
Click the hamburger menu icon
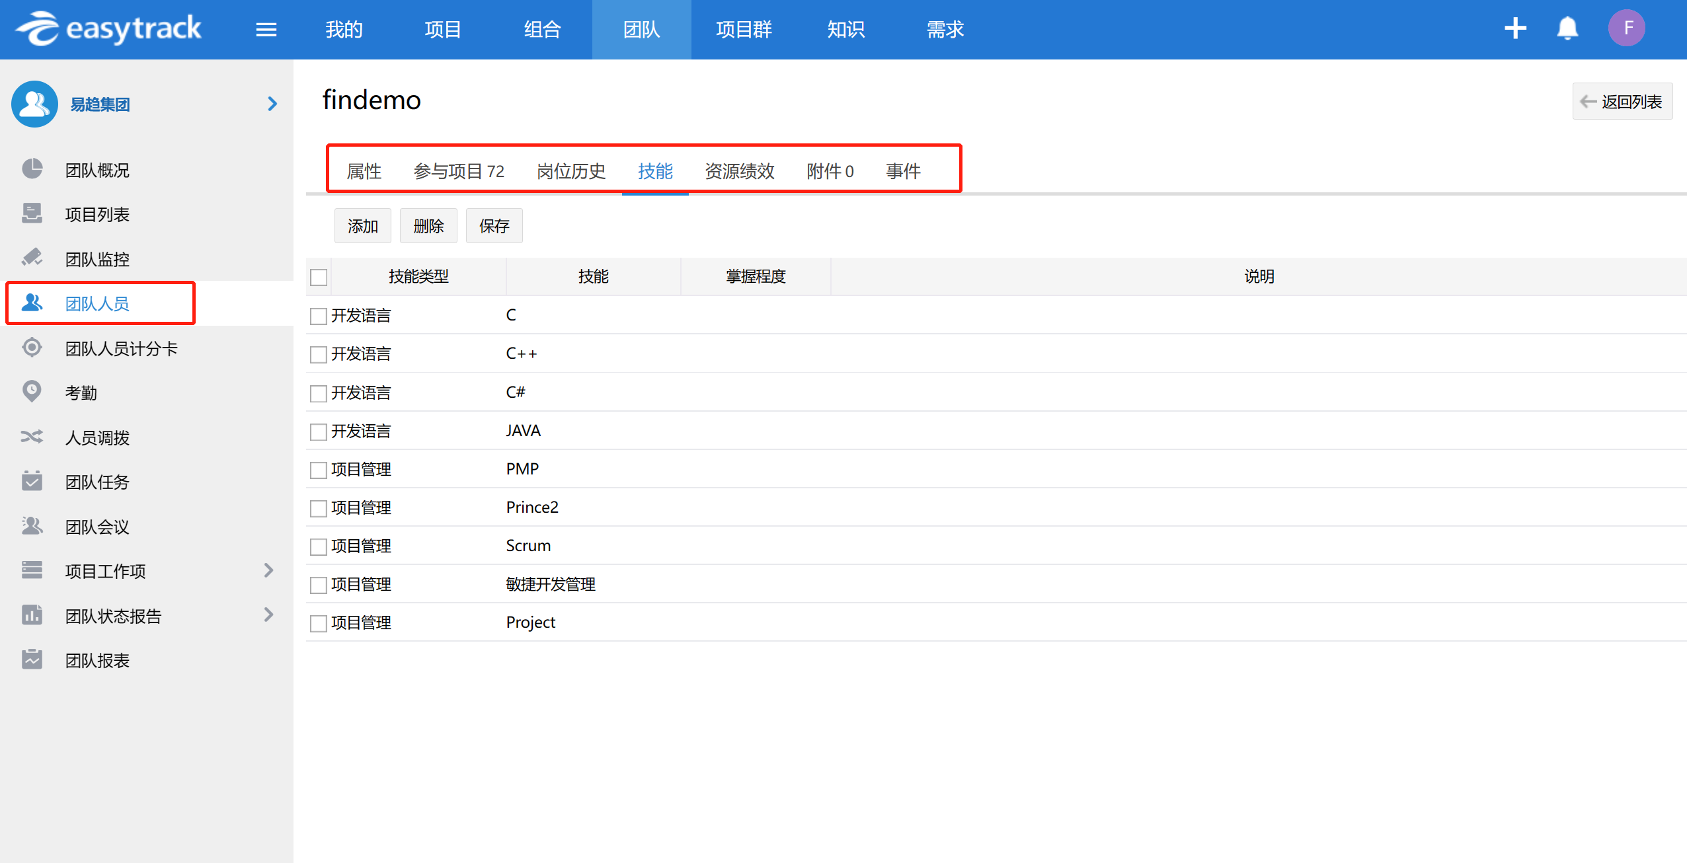point(266,30)
